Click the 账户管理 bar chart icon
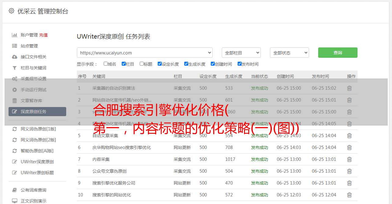The image size is (392, 204). point(14,35)
